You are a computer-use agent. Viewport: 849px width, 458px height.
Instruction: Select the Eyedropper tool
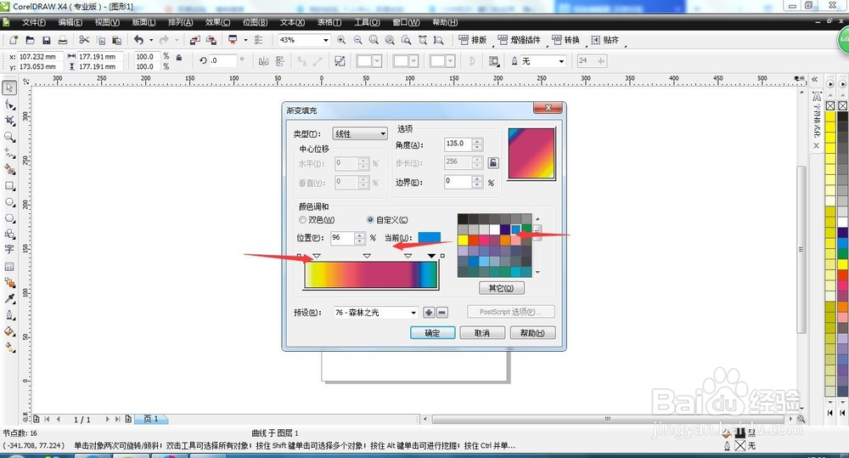pyautogui.click(x=9, y=298)
